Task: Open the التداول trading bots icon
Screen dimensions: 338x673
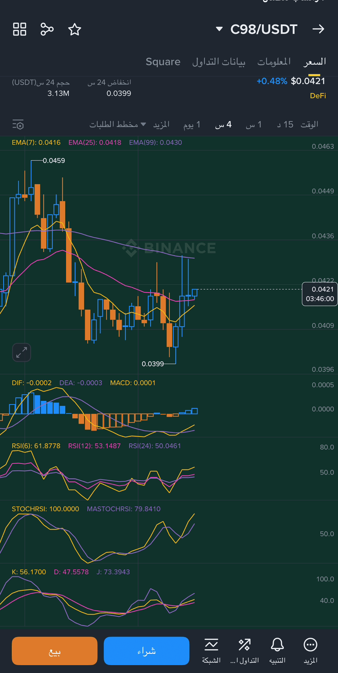Action: [x=245, y=650]
